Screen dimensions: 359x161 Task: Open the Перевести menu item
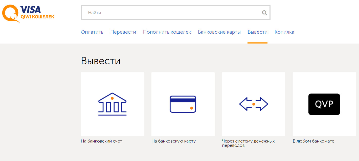[x=123, y=32]
